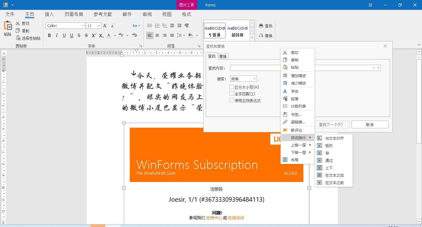Open the font color dropdown arrow
422x227 pixels.
(115, 35)
